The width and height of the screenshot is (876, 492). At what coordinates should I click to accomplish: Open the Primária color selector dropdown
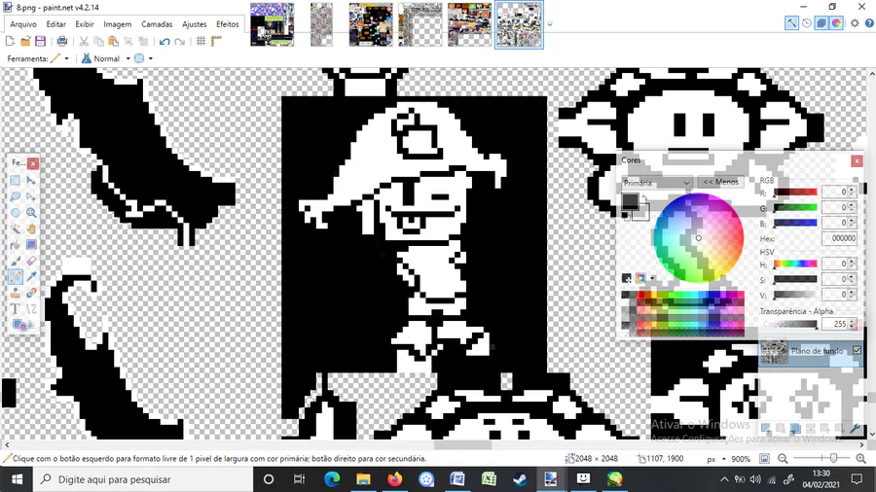pyautogui.click(x=656, y=183)
